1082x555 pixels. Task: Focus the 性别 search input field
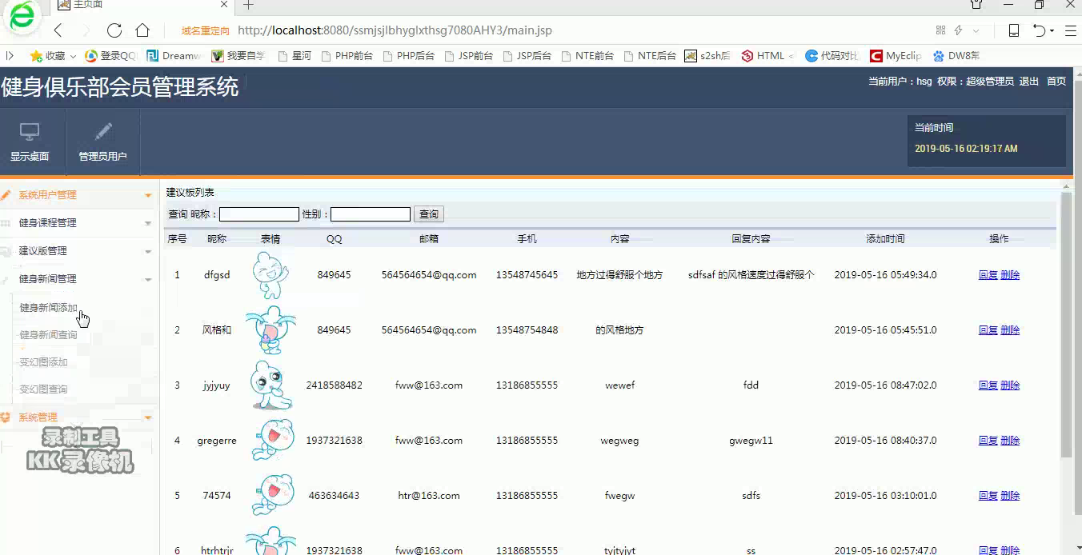[371, 214]
